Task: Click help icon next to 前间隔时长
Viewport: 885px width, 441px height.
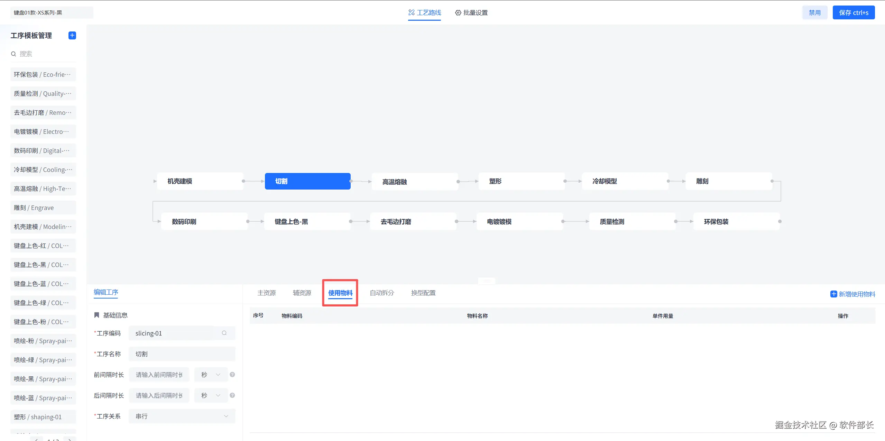Action: [232, 375]
